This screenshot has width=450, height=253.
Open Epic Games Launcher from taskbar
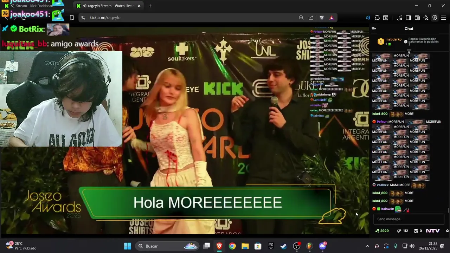(x=271, y=246)
